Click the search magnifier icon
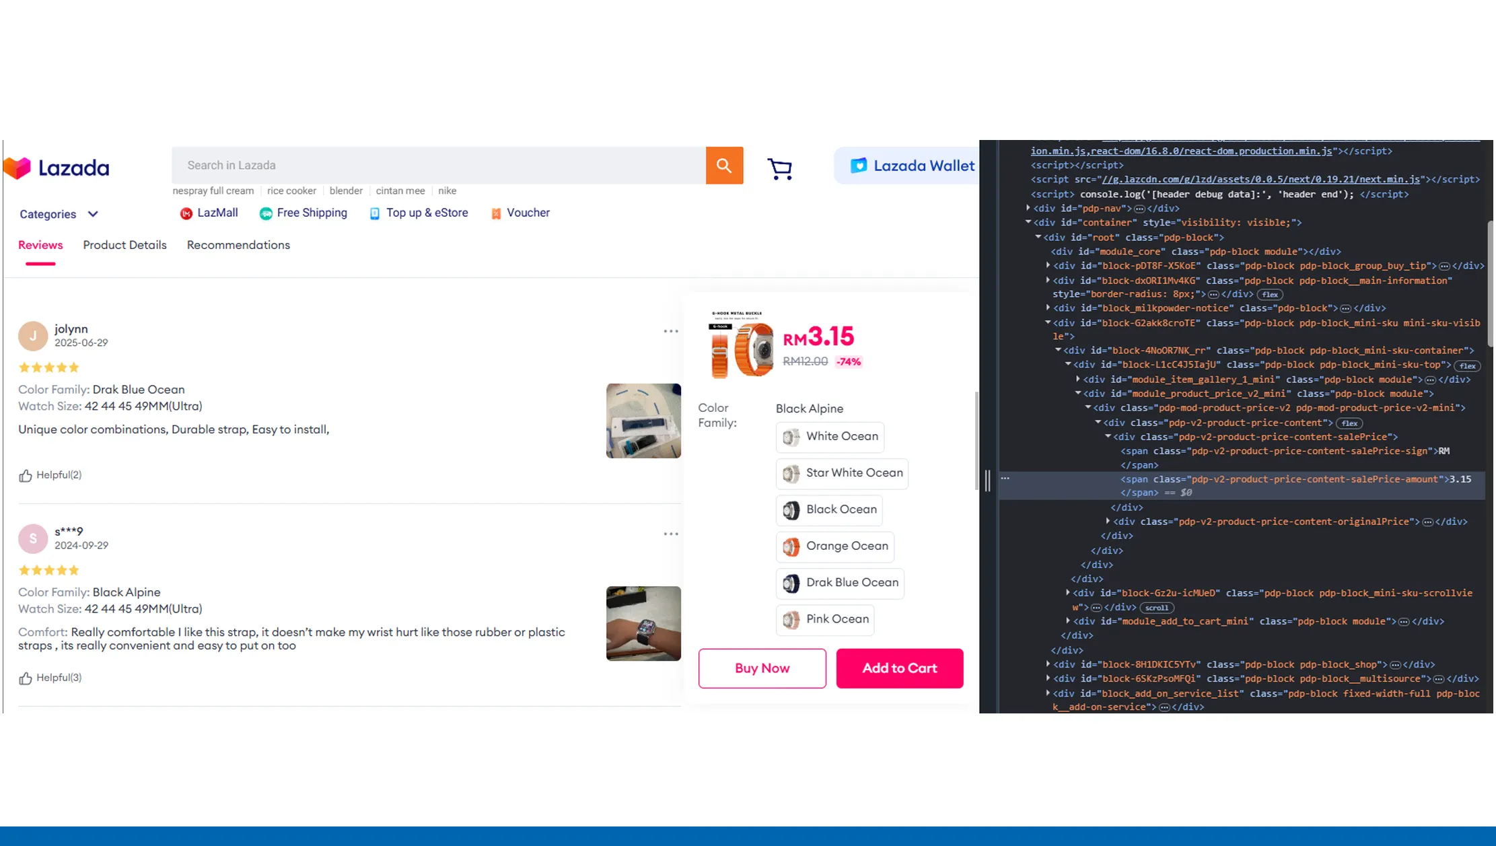The image size is (1496, 846). (724, 165)
